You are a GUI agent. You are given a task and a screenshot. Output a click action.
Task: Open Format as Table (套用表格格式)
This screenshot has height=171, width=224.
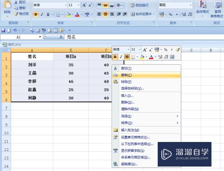[x=217, y=9]
